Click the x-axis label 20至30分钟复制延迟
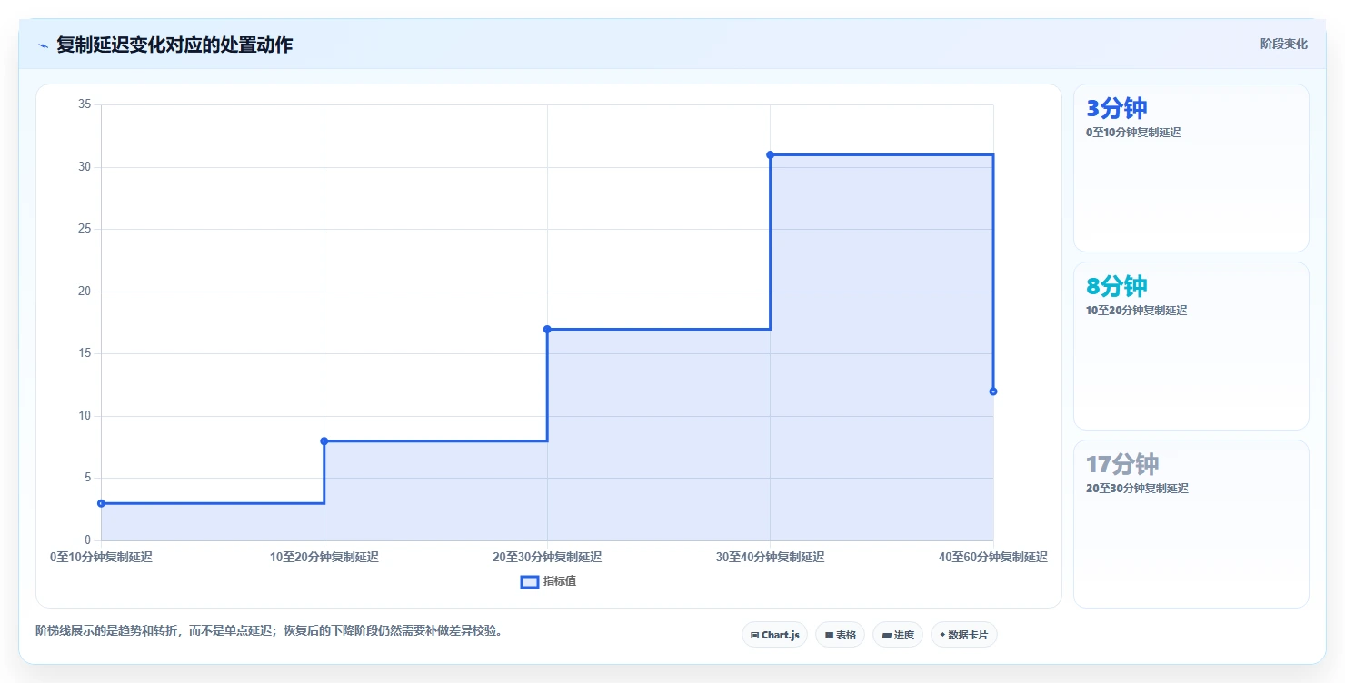 [x=547, y=558]
